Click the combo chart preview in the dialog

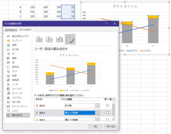pos(69,73)
